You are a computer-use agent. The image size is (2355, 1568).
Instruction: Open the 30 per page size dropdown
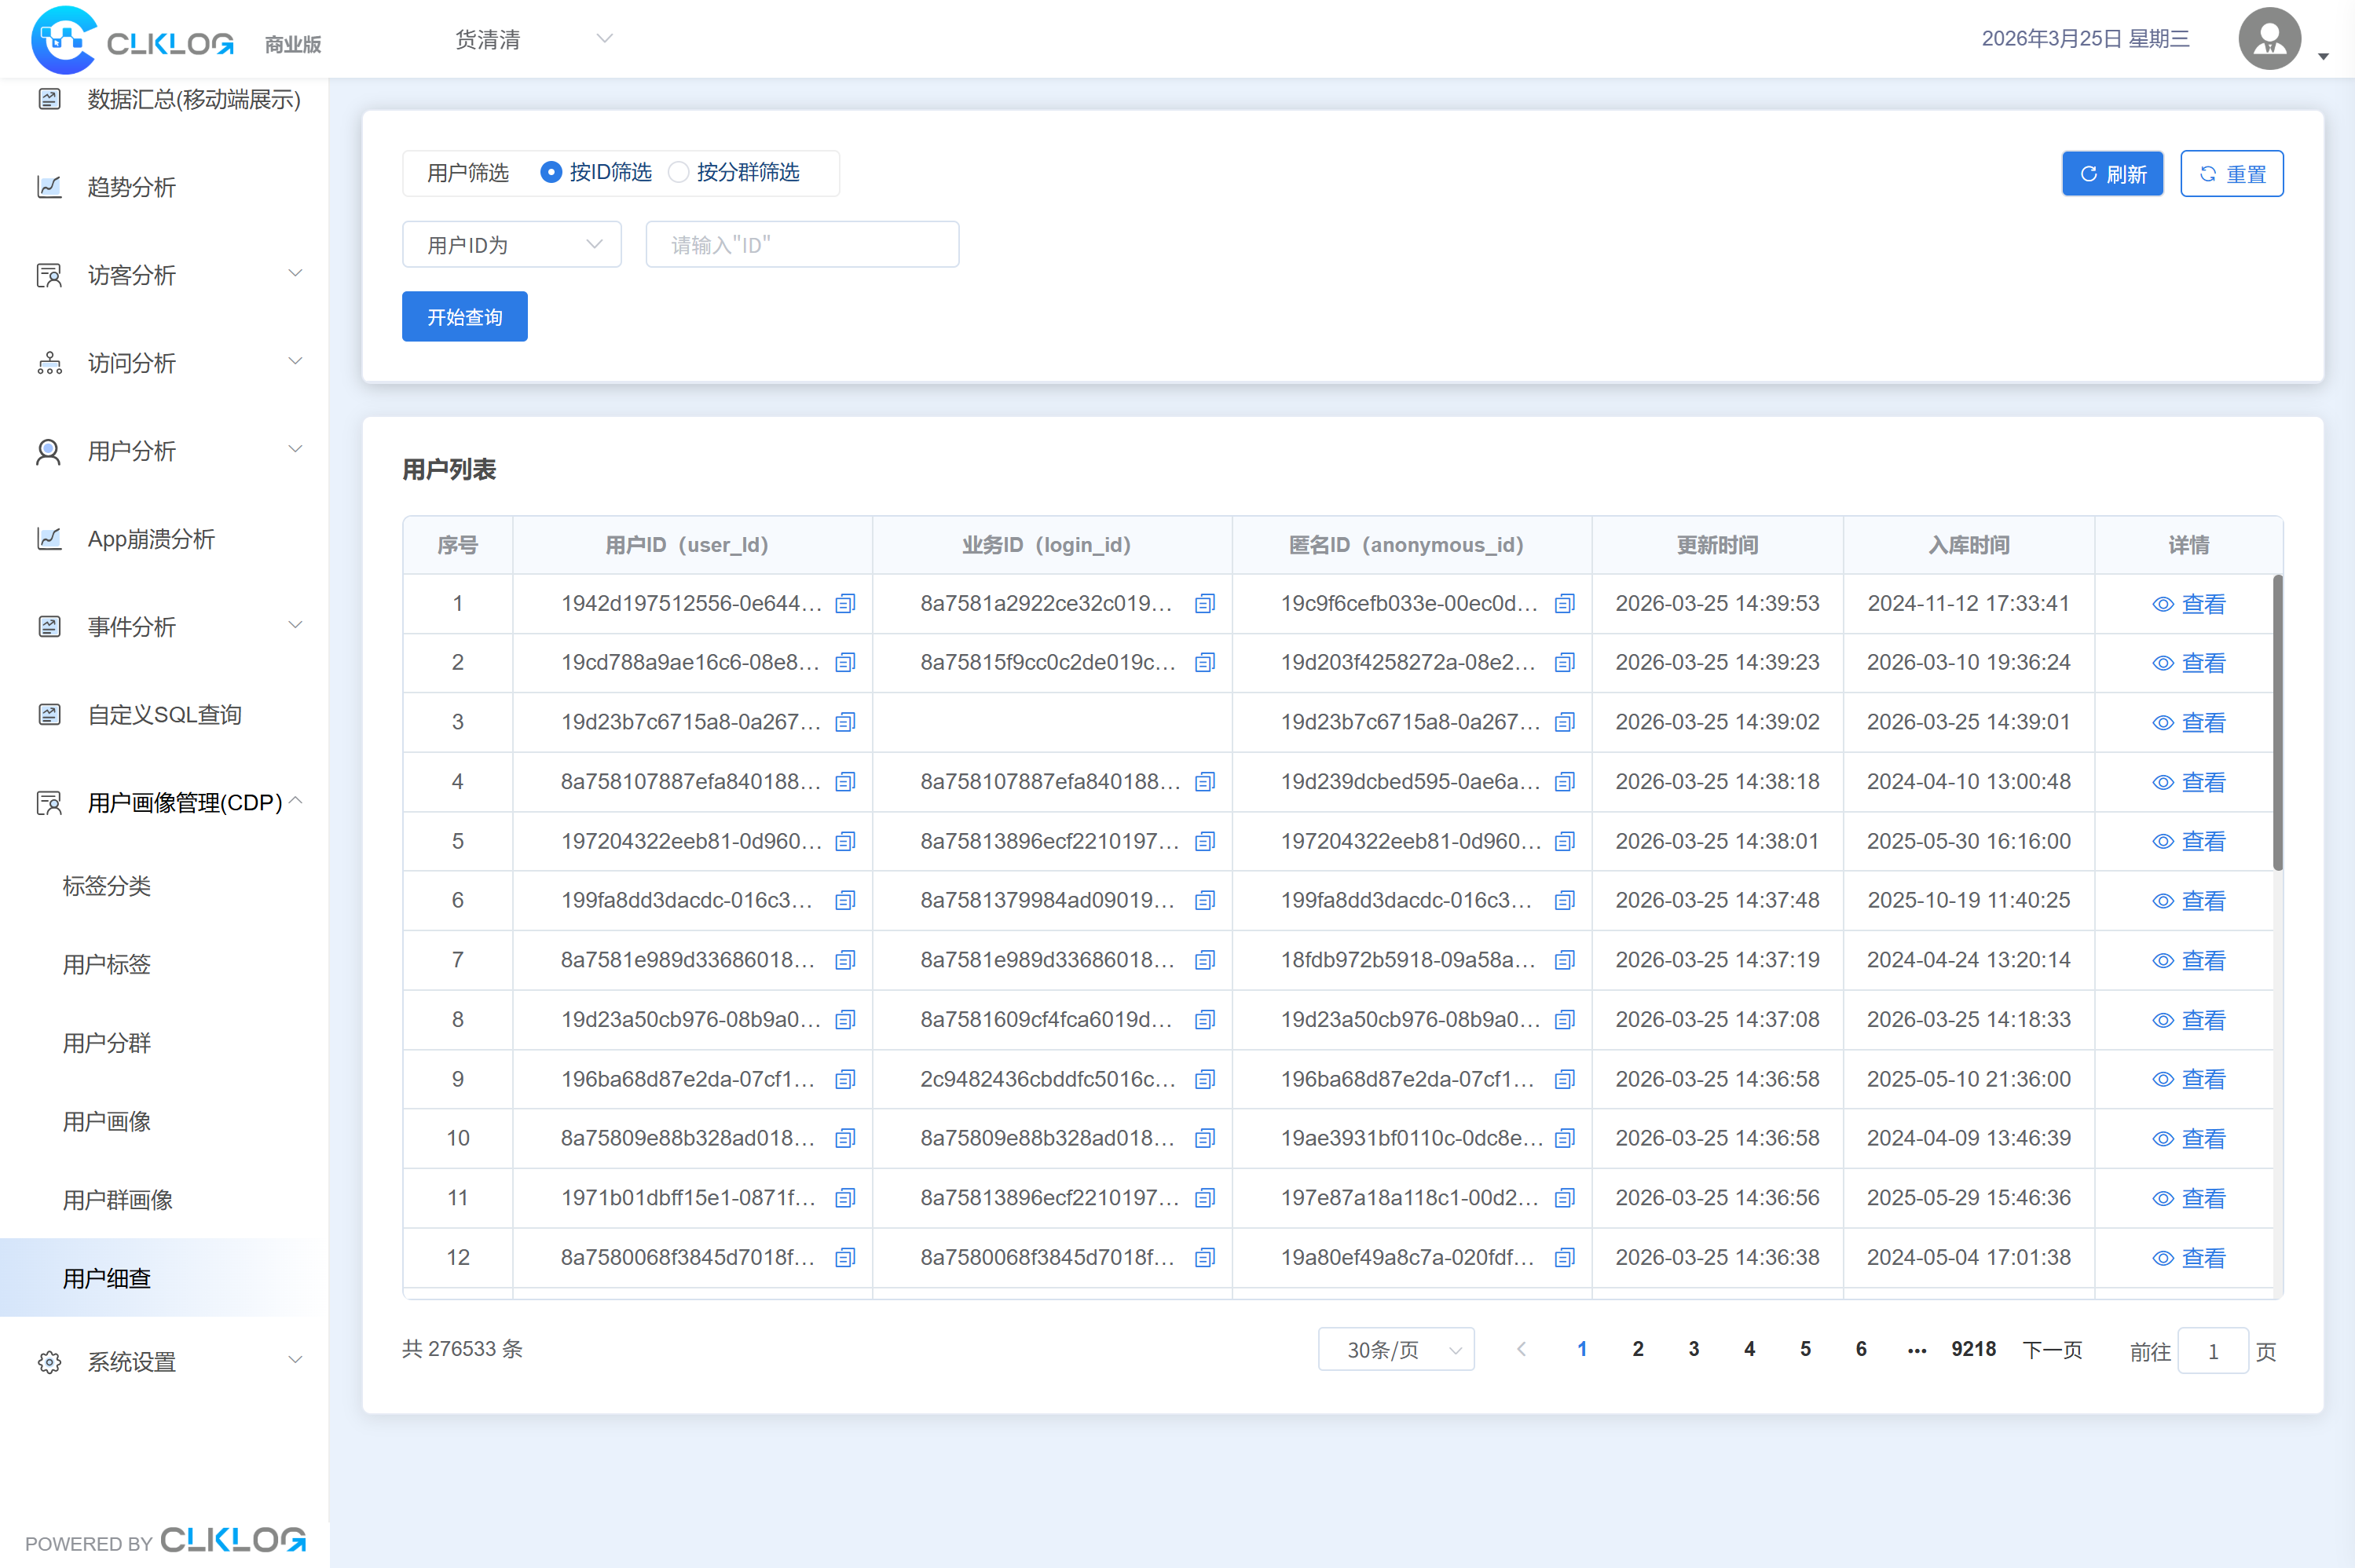tap(1396, 1350)
